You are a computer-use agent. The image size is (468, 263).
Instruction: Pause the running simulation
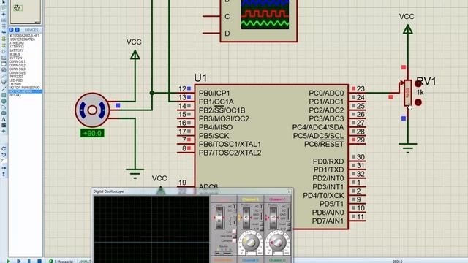click(x=29, y=261)
